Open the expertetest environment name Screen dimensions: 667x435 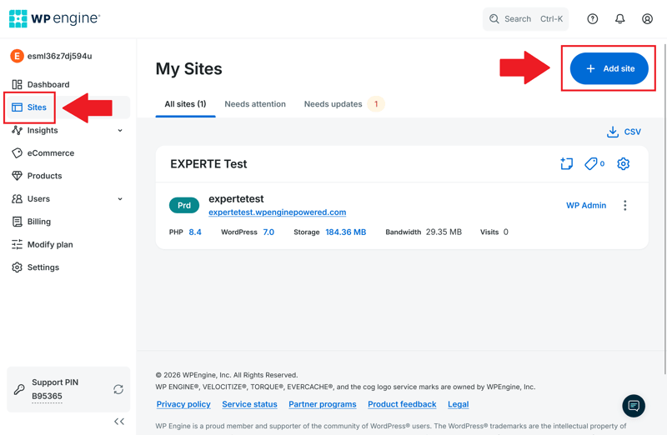pyautogui.click(x=236, y=199)
